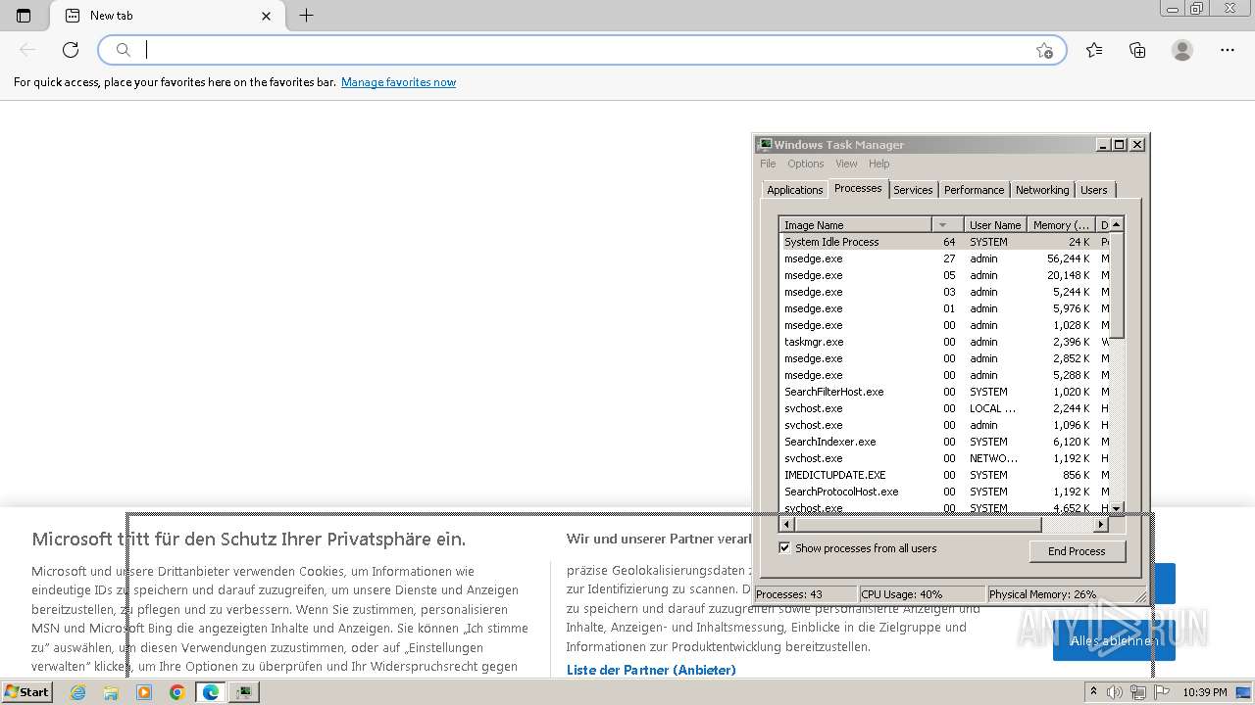The width and height of the screenshot is (1255, 705).
Task: Switch to the Applications tab
Action: (x=794, y=190)
